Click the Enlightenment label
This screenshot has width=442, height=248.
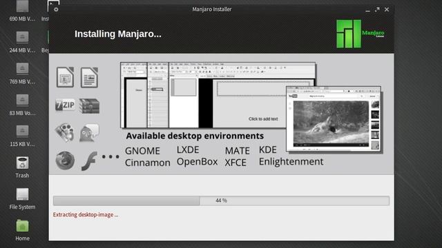pyautogui.click(x=291, y=162)
